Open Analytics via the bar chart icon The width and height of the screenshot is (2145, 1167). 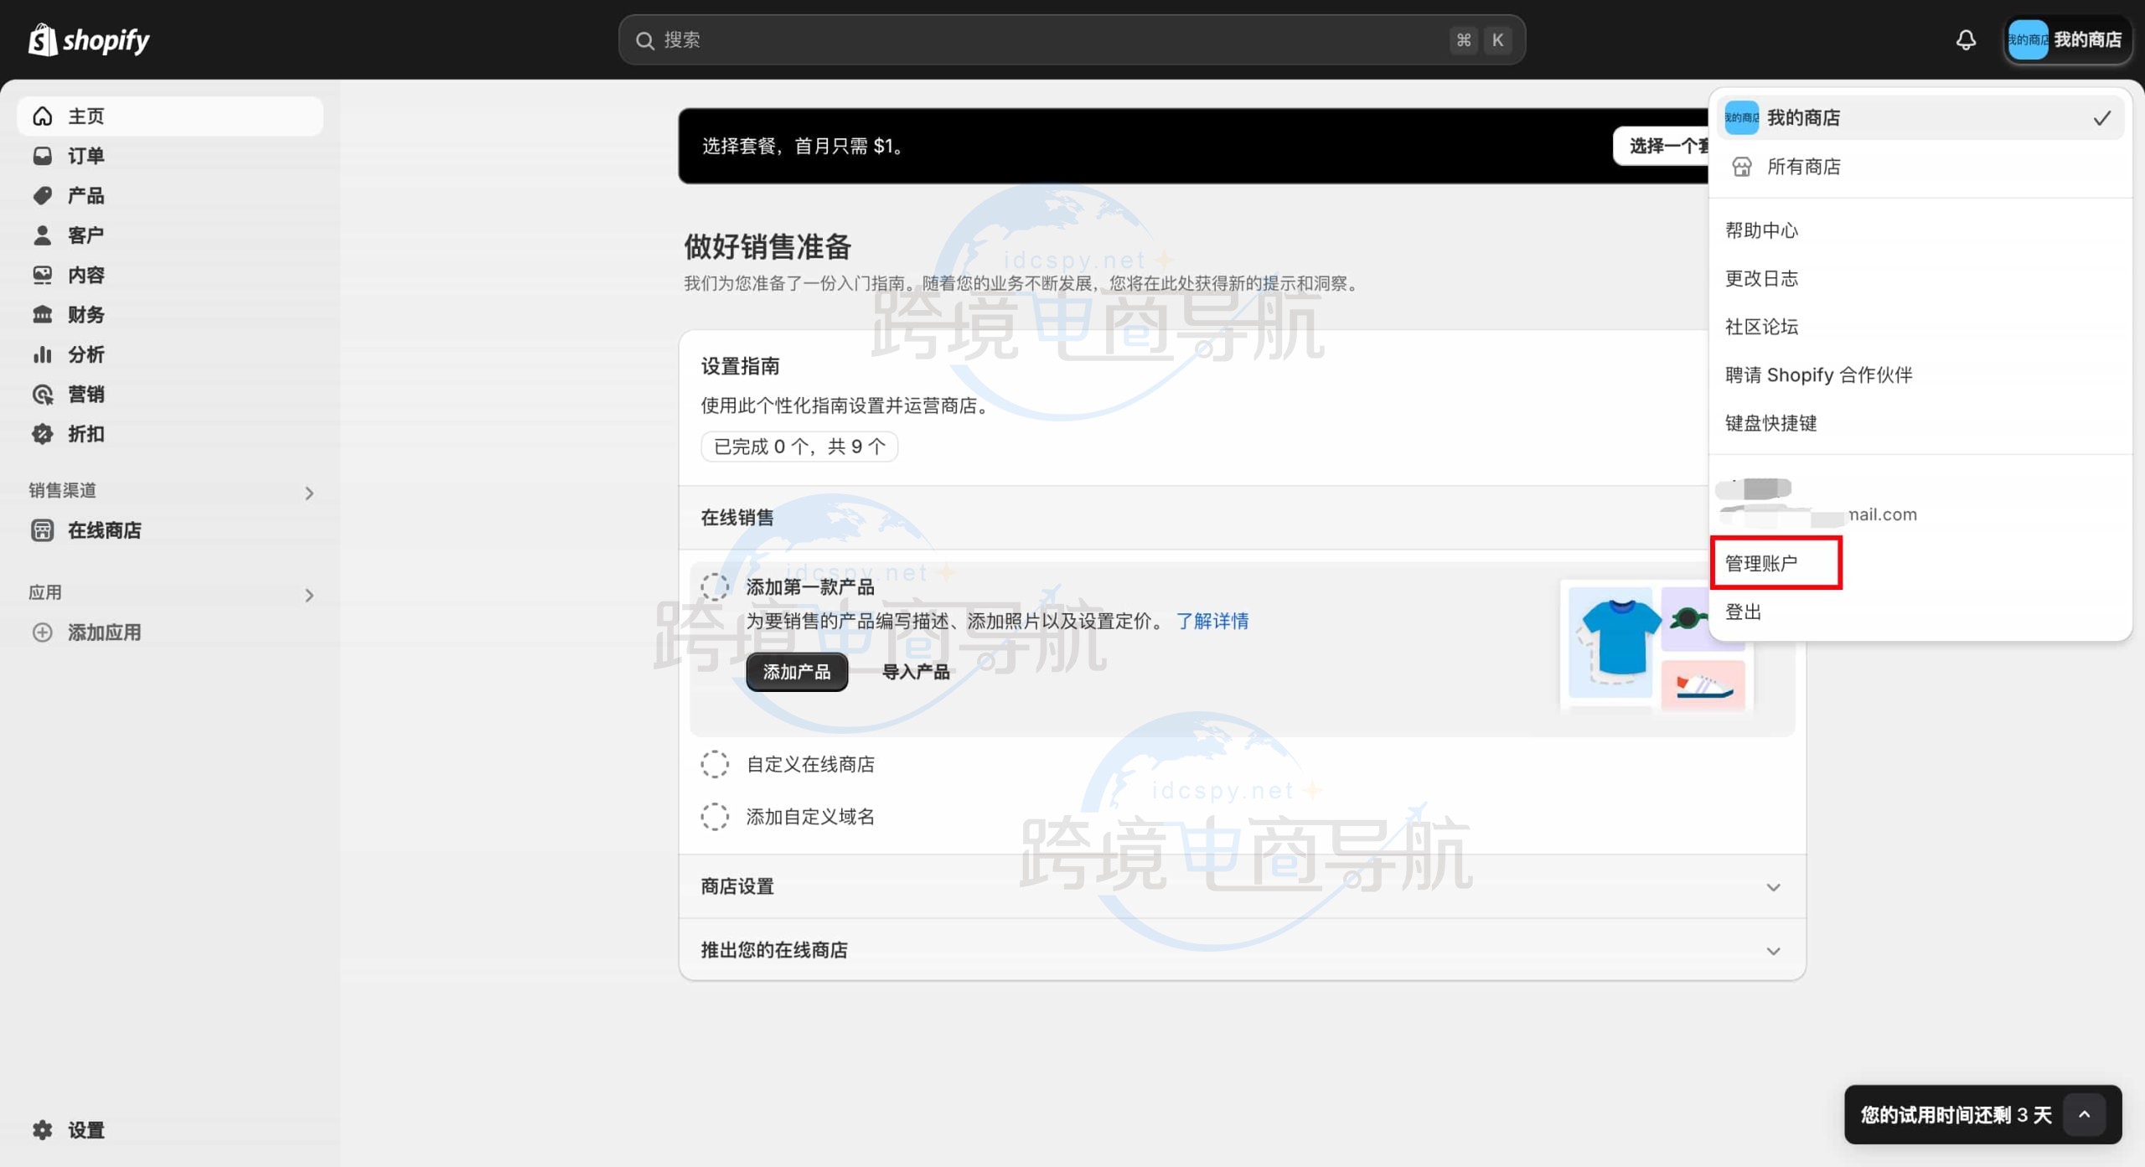(x=42, y=354)
